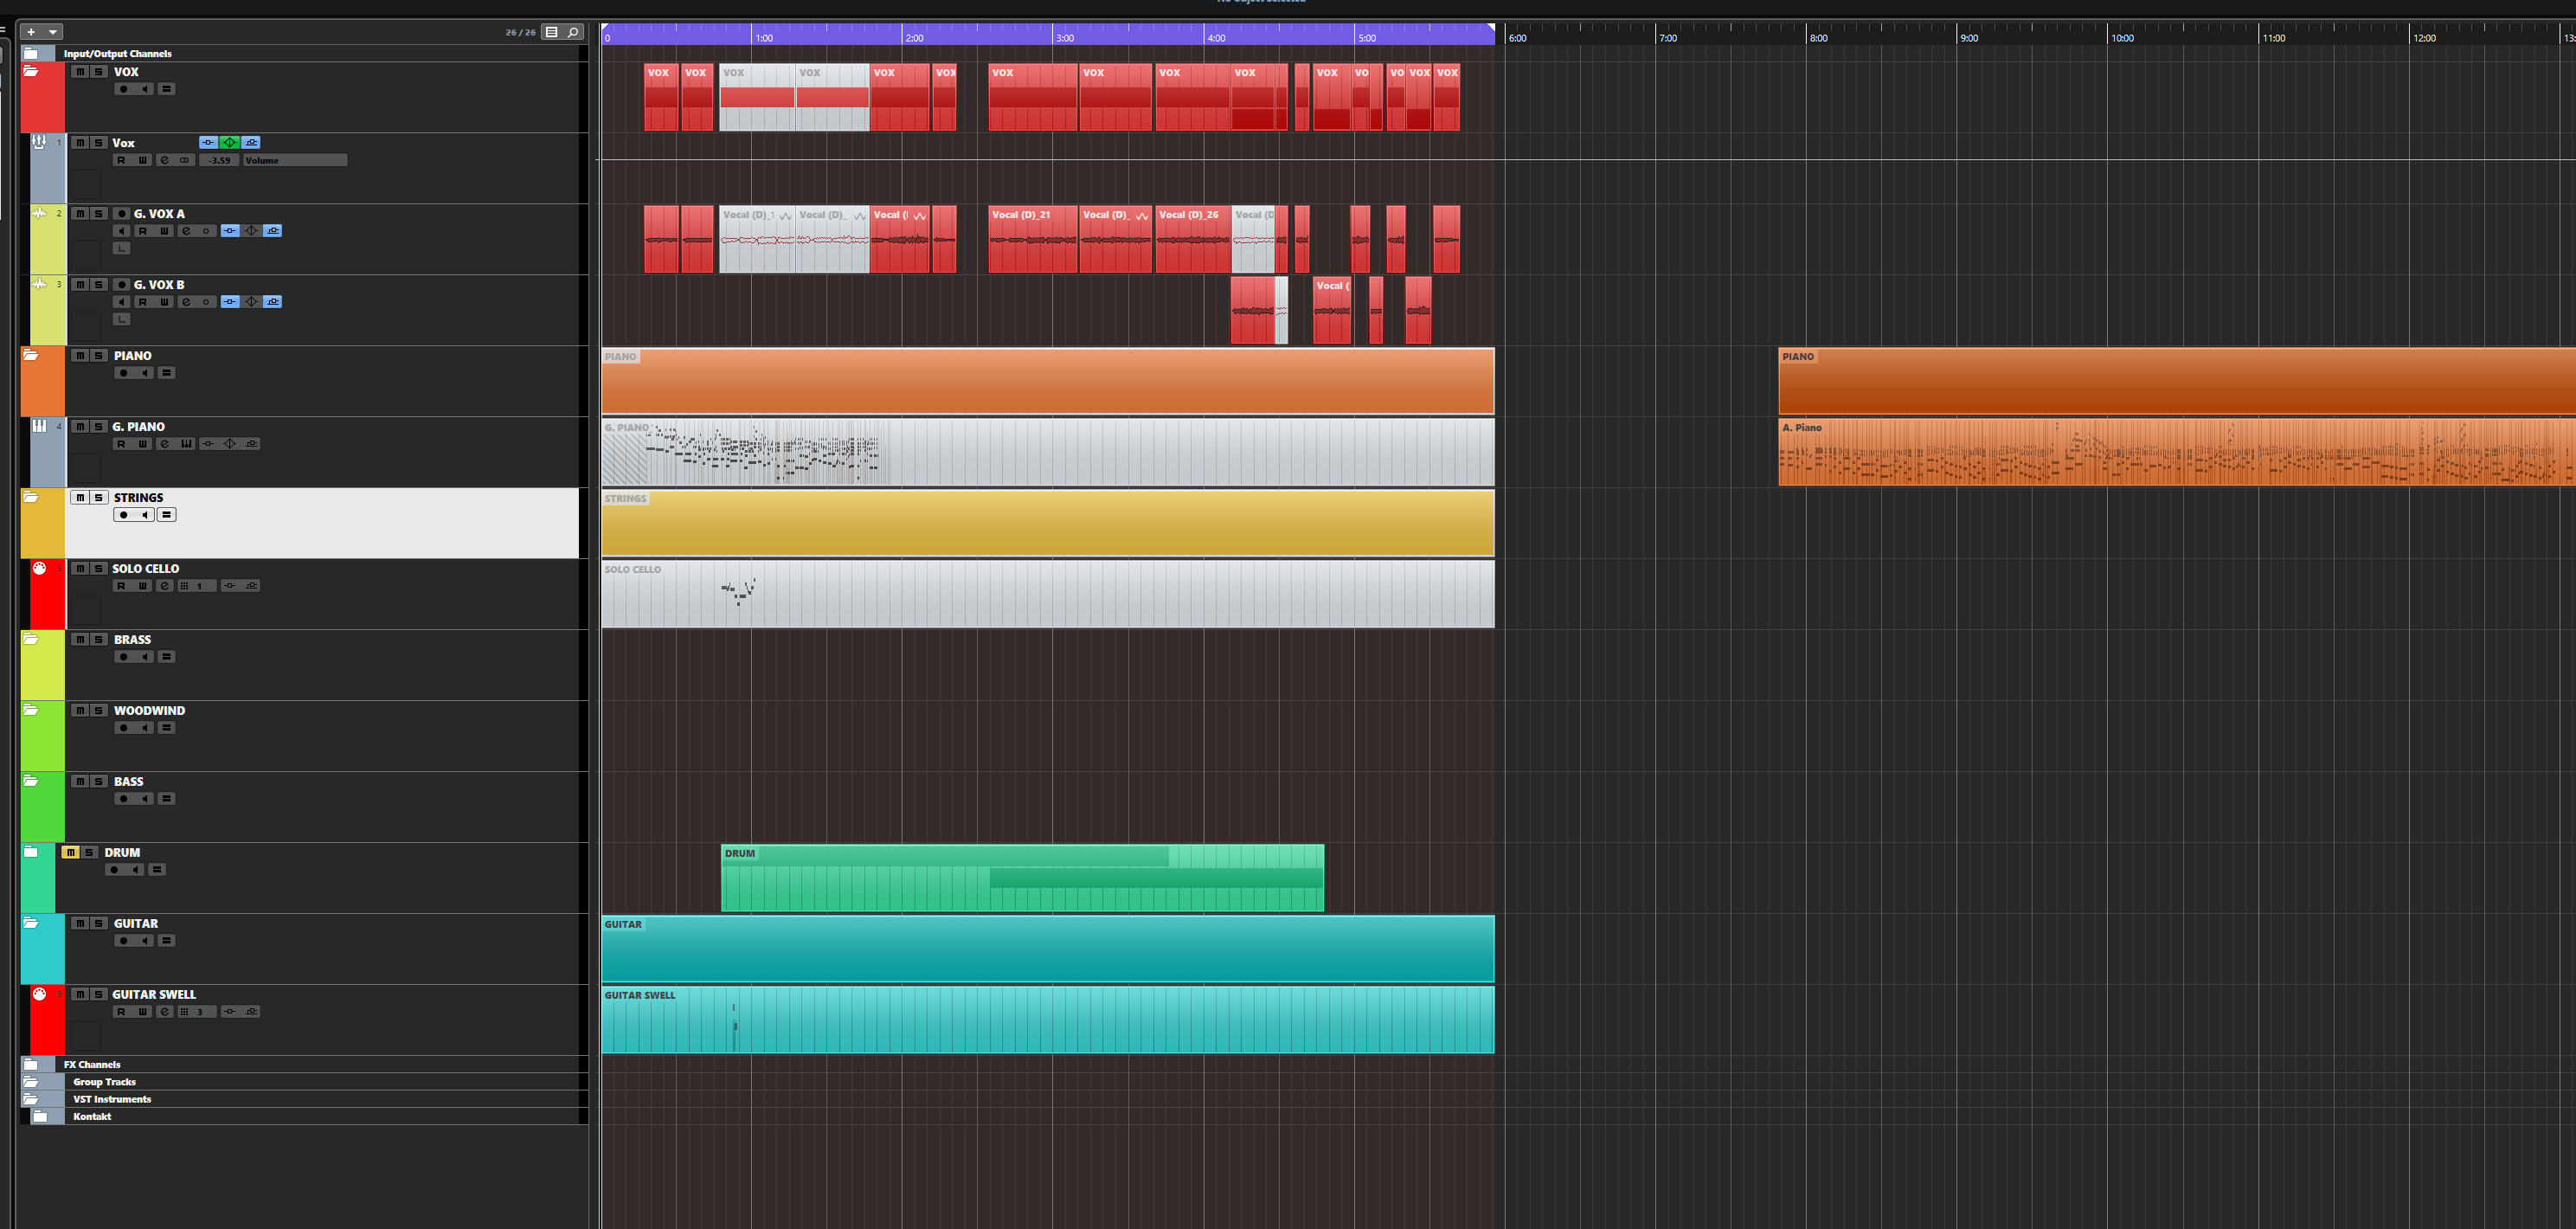
Task: Expand the FX Channels folder
Action: click(x=31, y=1065)
